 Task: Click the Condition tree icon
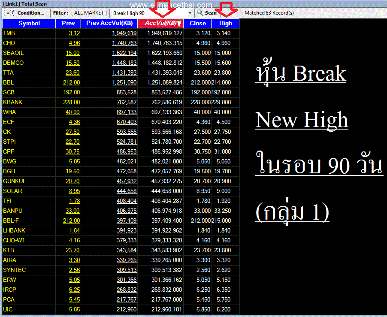[10, 13]
